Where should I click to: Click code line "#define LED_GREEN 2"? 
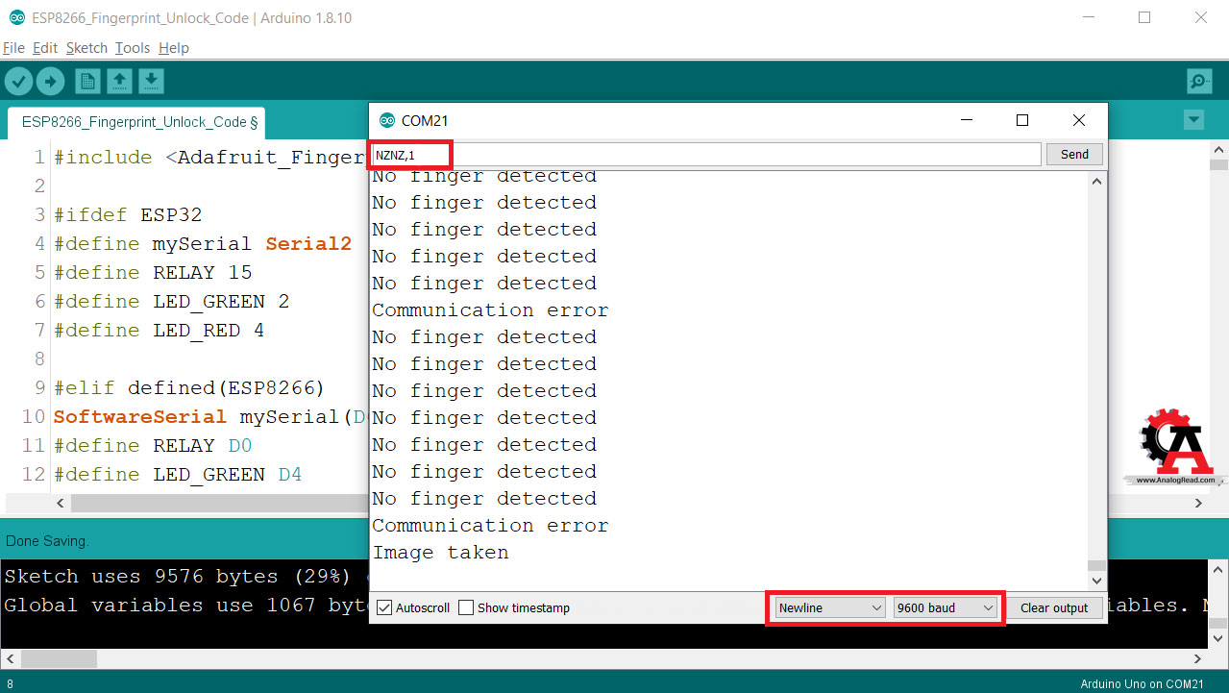point(171,301)
